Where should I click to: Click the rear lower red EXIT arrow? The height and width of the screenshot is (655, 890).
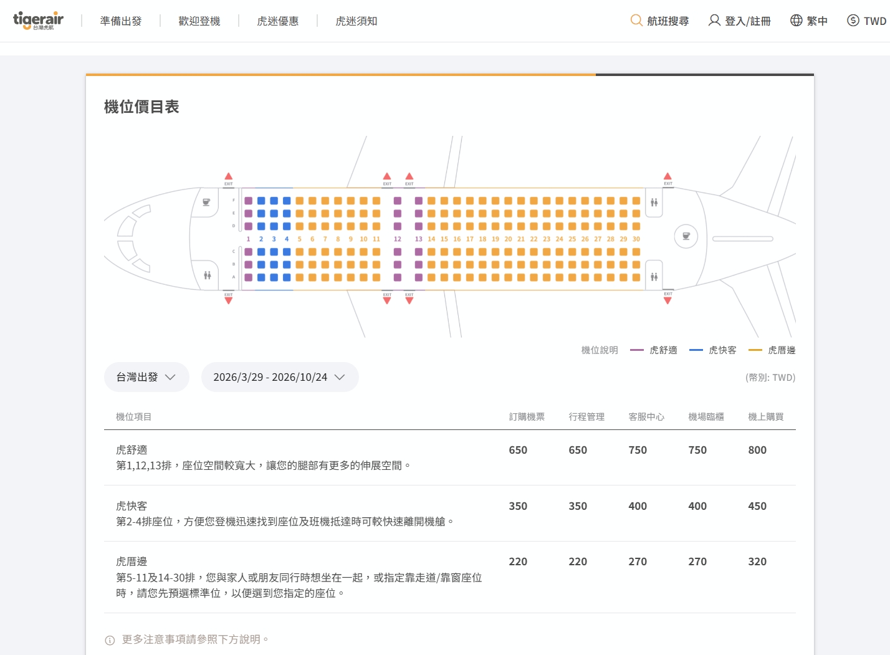click(668, 300)
